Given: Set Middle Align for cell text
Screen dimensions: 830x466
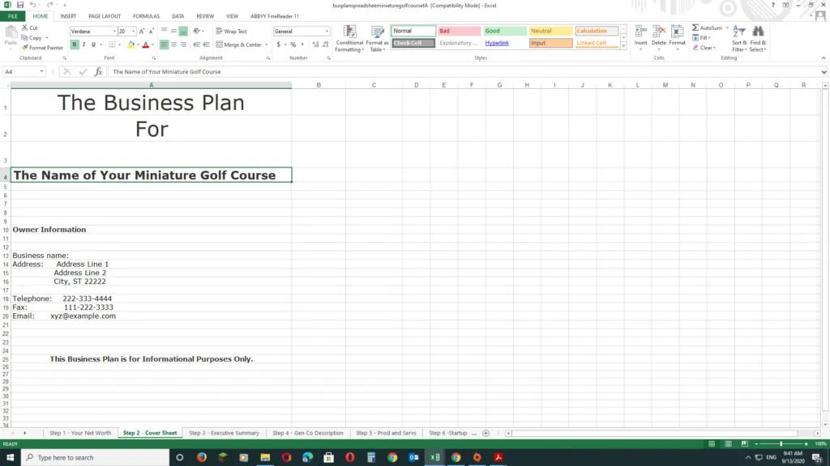Looking at the screenshot, I should [173, 32].
